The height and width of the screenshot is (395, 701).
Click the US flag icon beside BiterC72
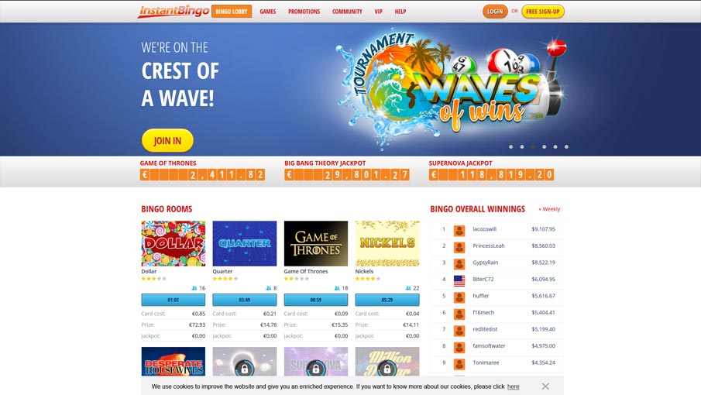pos(459,280)
